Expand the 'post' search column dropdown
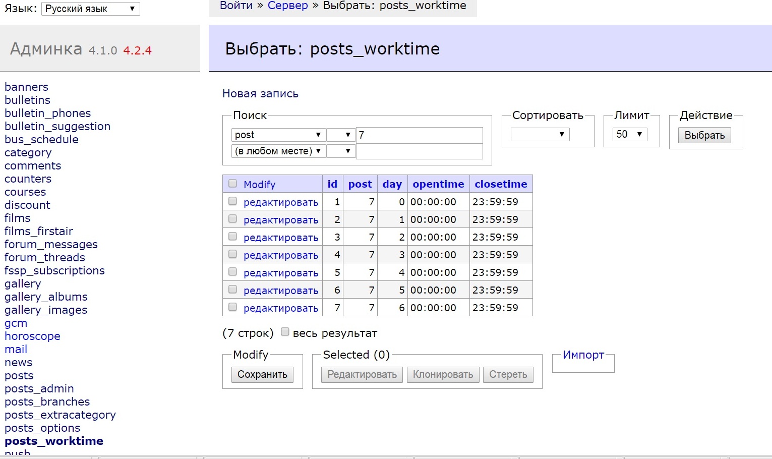The height and width of the screenshot is (459, 772). point(277,135)
